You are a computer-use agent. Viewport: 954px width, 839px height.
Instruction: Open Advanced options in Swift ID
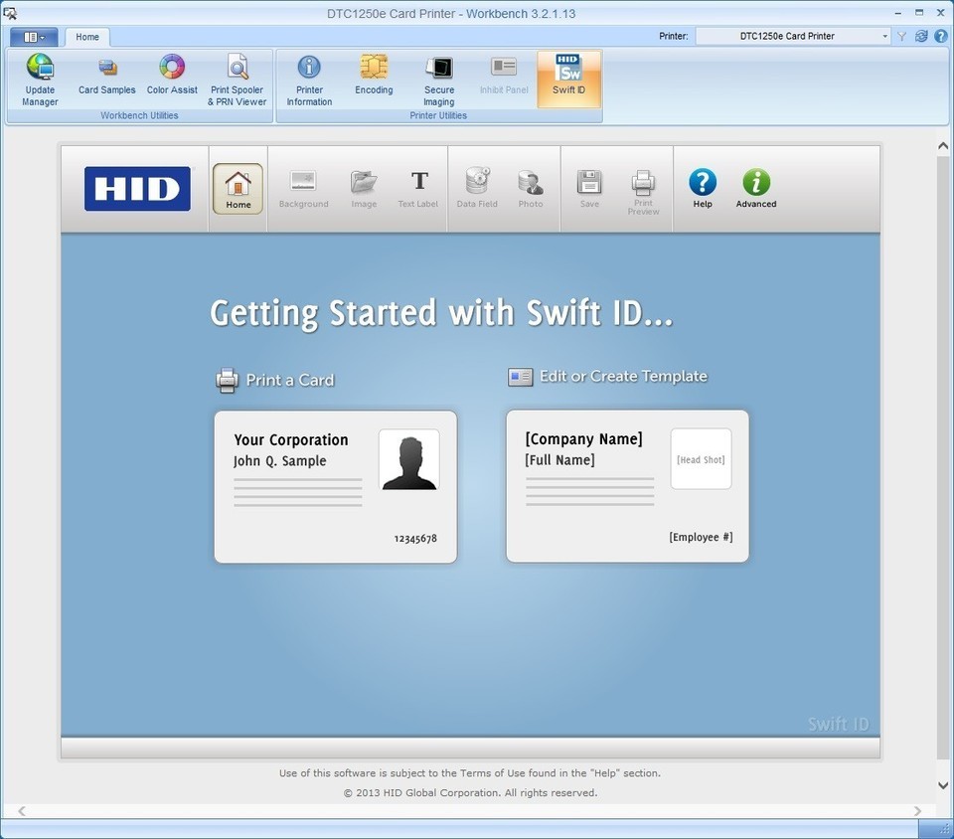[756, 188]
